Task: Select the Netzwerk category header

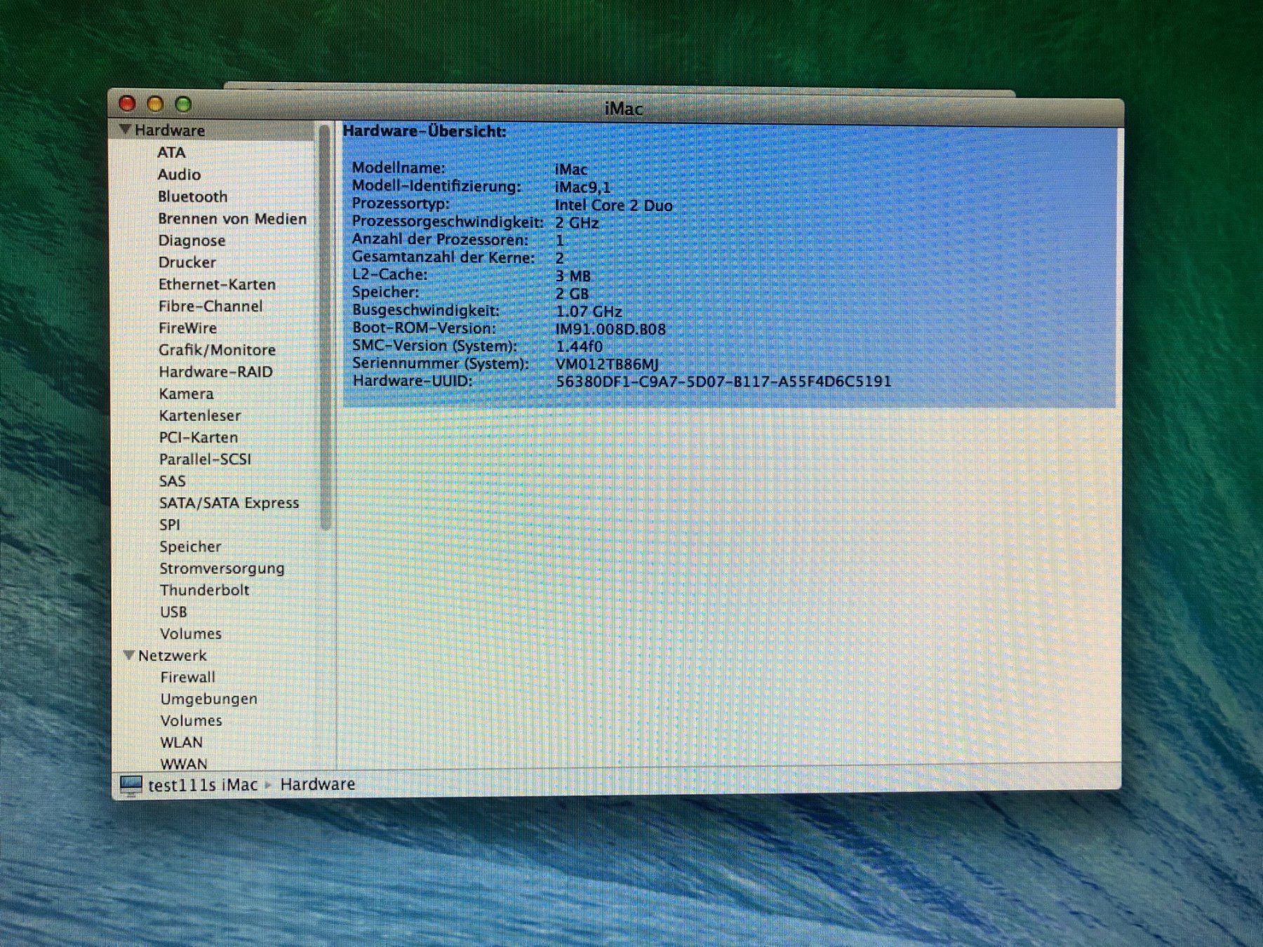Action: tap(172, 655)
